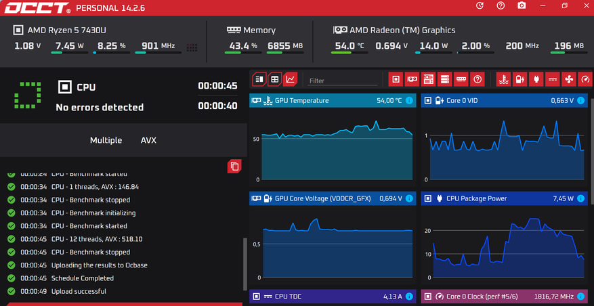Filter sensors by power plug icon
This screenshot has height=306, width=594.
[536, 79]
